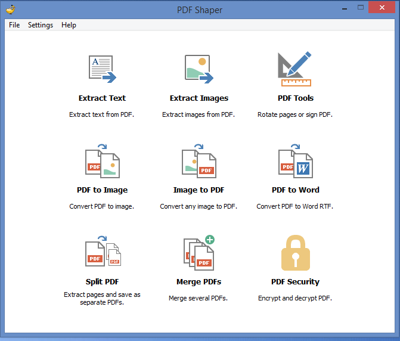Click the "Merge PDFs" label
Image resolution: width=400 pixels, height=341 pixels.
coord(199,282)
